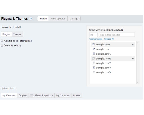This screenshot has width=144, height=115.
Task: Open the help question mark icon
Action: (x=31, y=19)
